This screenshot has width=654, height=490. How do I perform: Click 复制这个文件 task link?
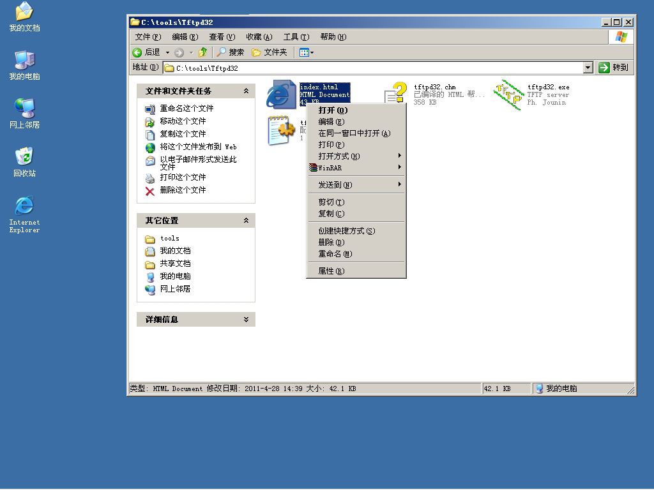[183, 134]
